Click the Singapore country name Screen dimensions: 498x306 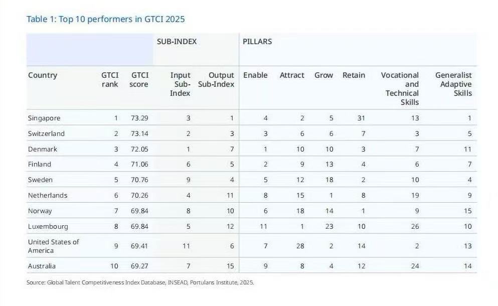coord(44,118)
